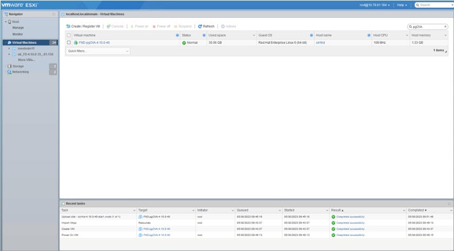Click the green Normal status icon
Screen dimensions: 454x251
(x=184, y=43)
